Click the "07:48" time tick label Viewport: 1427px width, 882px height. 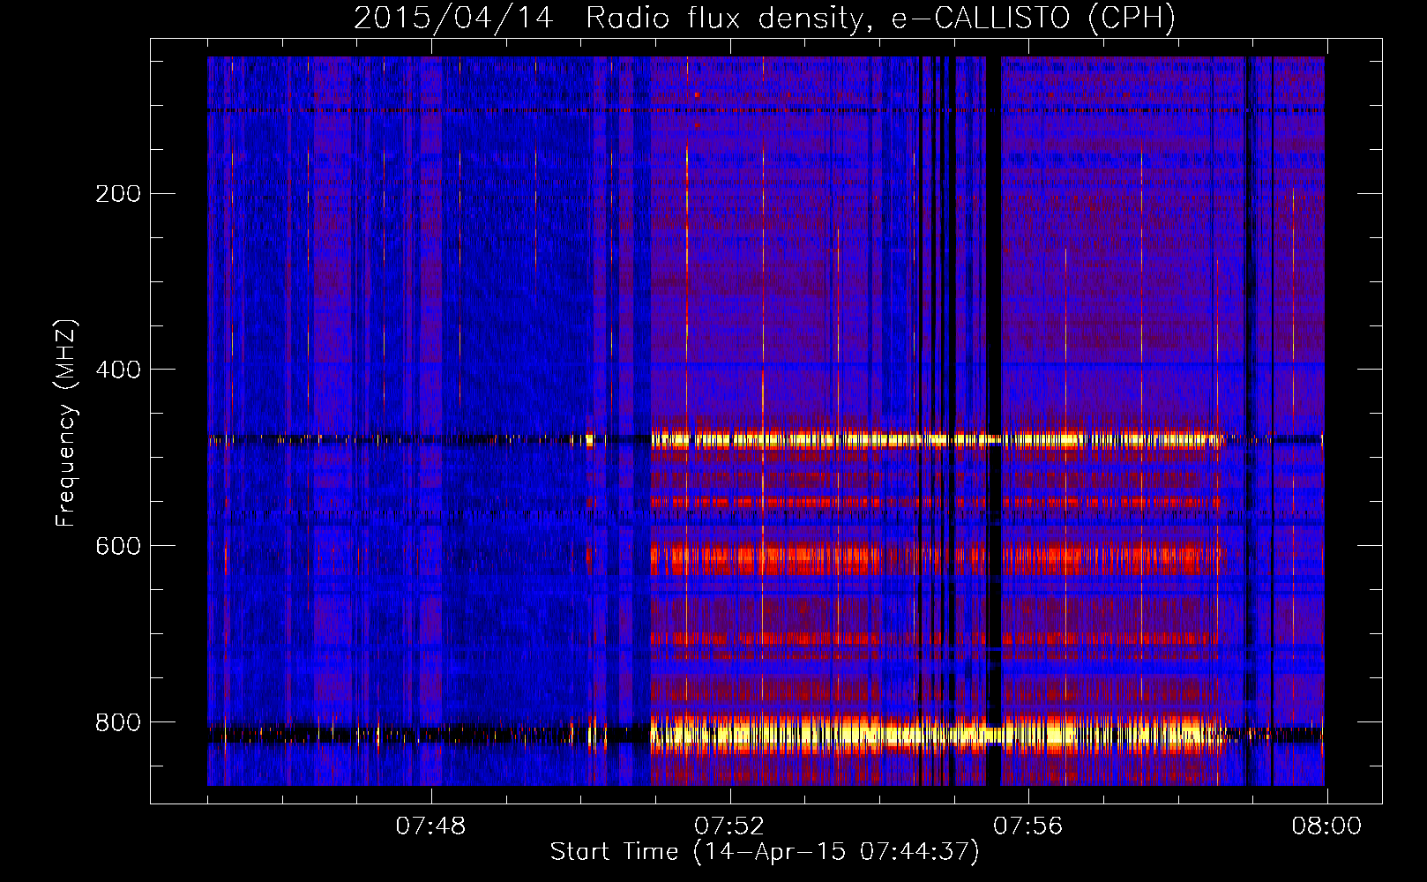430,826
